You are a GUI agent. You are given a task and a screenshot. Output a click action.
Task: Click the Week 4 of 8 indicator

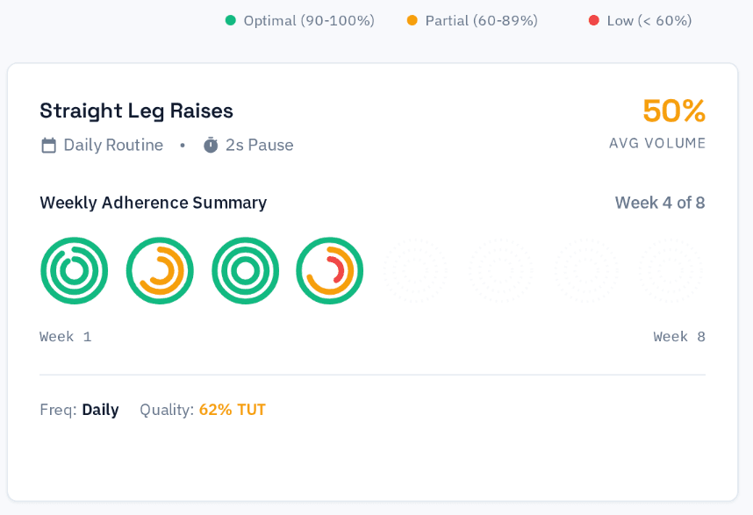coord(658,203)
